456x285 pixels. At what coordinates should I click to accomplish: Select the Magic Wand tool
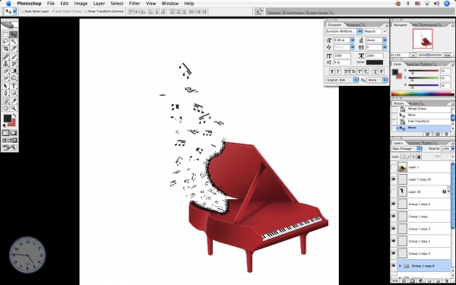14,42
